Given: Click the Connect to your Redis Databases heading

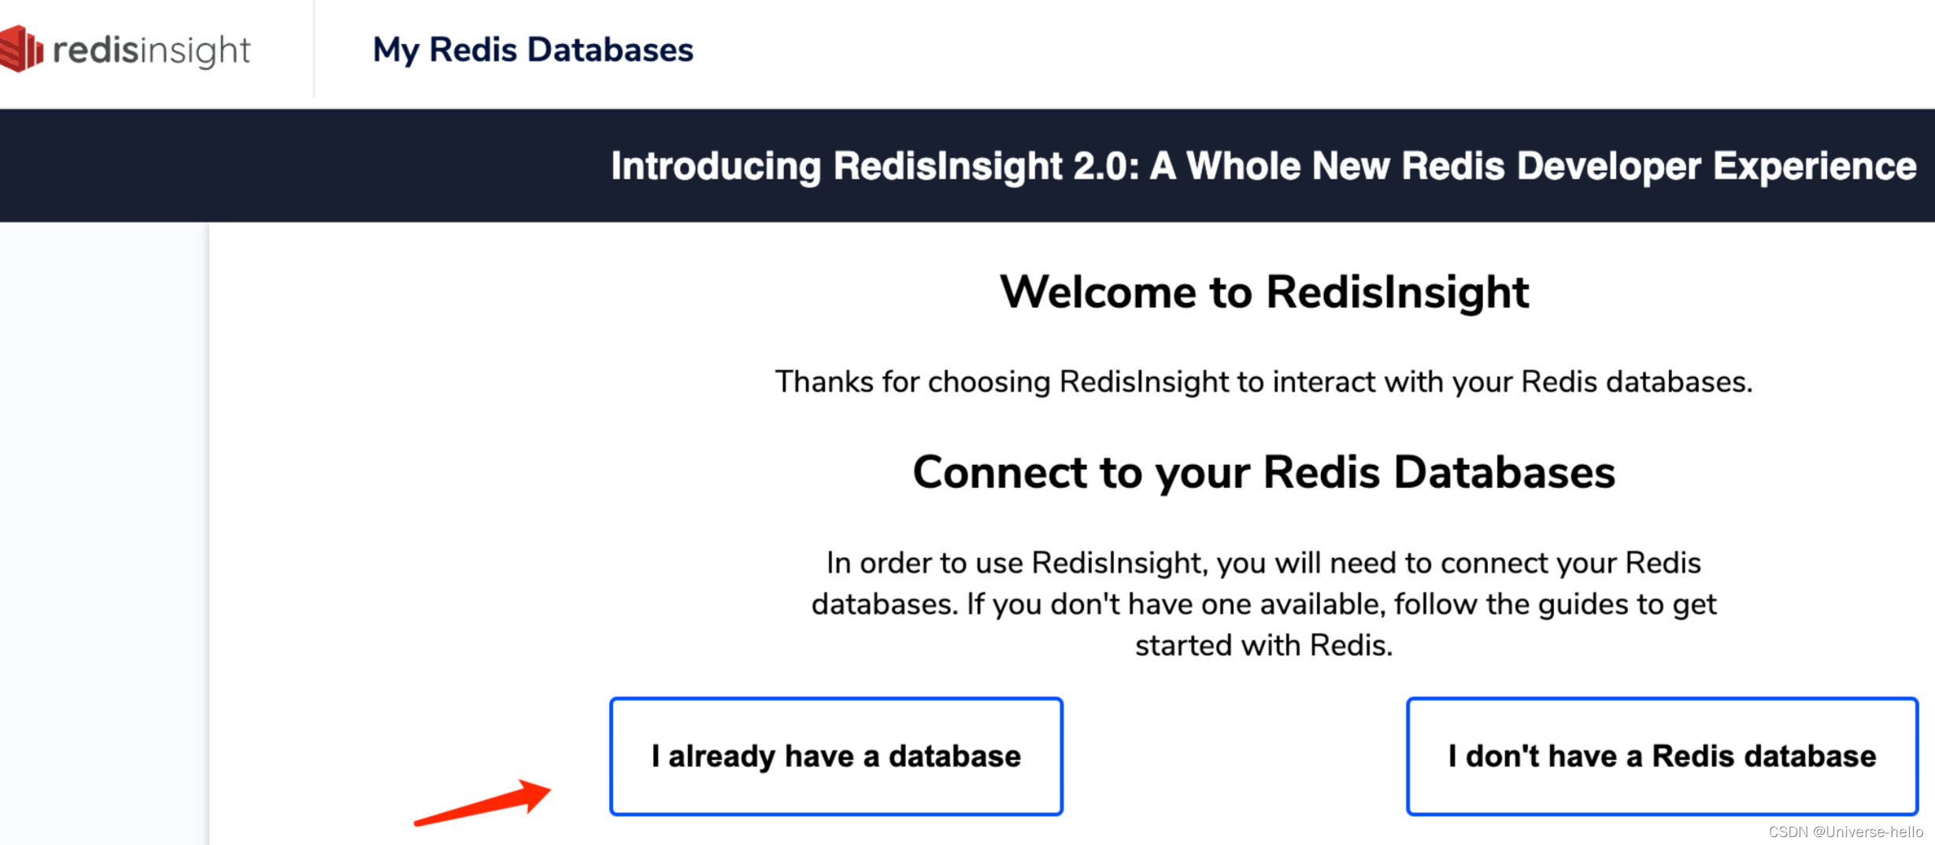Looking at the screenshot, I should 1263,473.
